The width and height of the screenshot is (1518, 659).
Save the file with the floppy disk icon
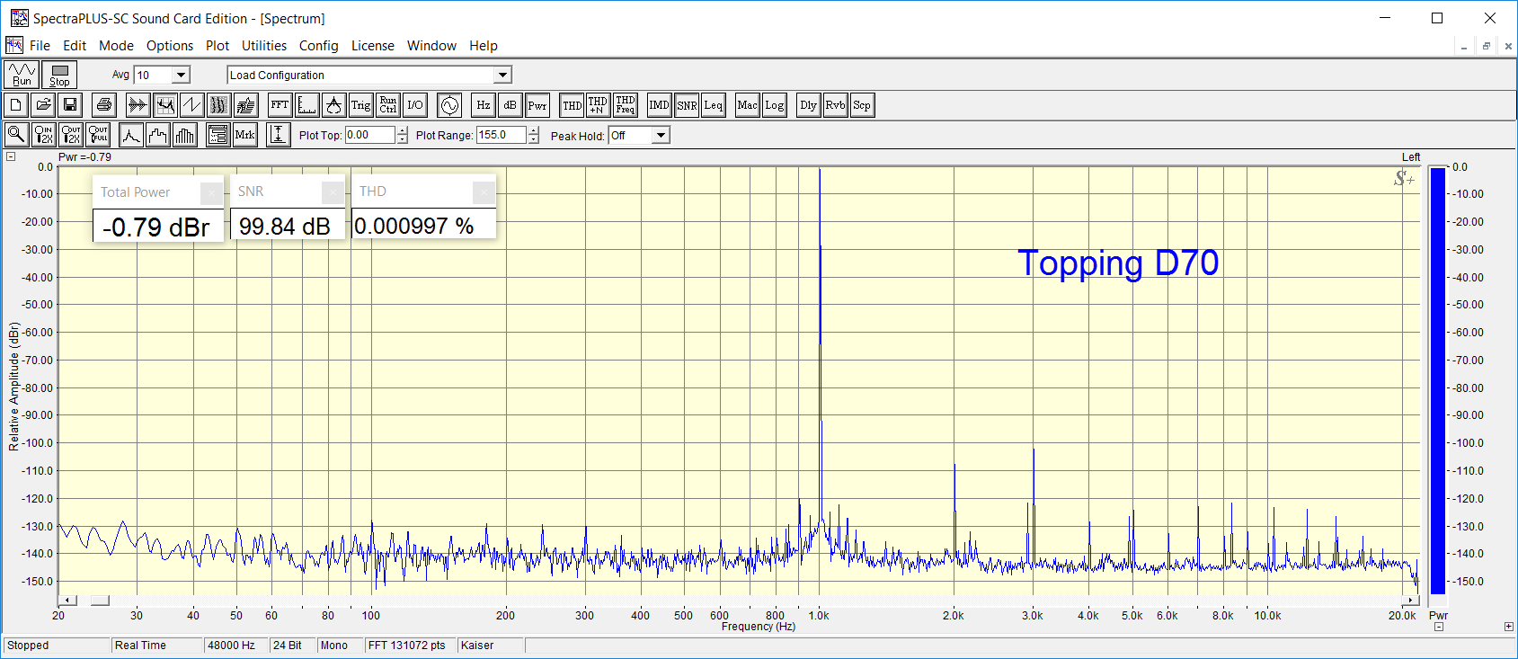click(70, 105)
